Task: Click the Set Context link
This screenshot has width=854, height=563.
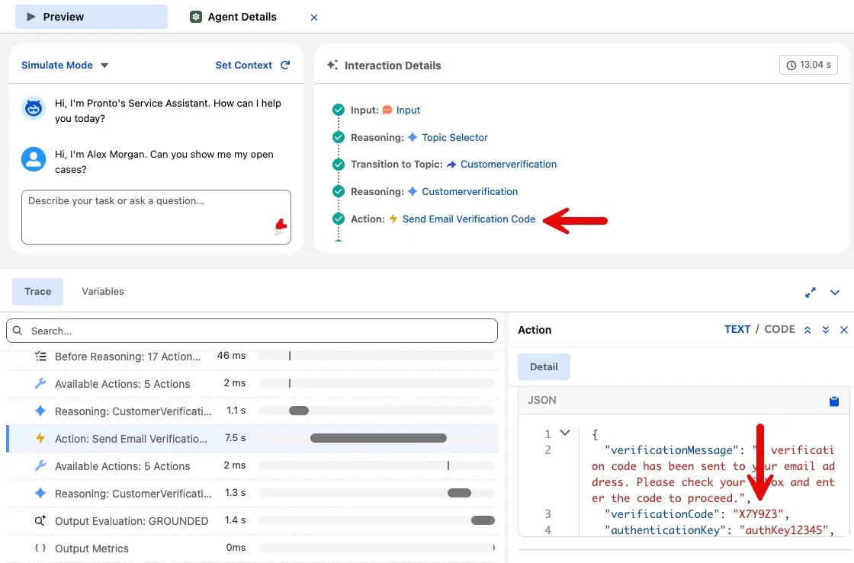Action: pos(243,66)
